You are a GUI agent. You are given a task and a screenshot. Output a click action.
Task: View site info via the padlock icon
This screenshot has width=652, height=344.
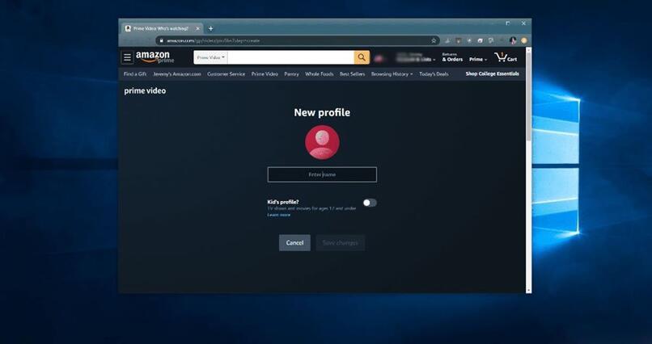point(162,40)
